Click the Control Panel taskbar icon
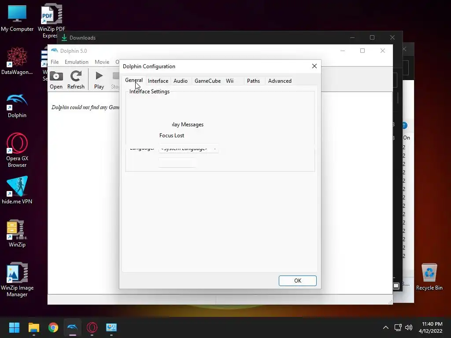The image size is (451, 338). [111, 327]
